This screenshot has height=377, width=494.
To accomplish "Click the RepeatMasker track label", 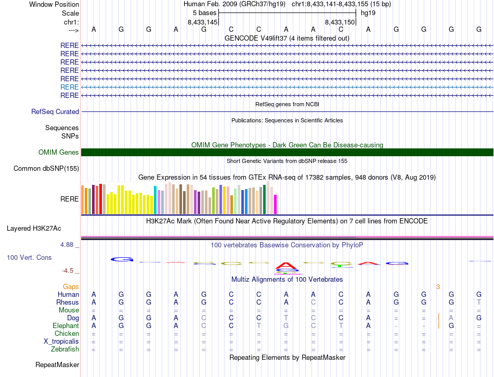I will (57, 365).
